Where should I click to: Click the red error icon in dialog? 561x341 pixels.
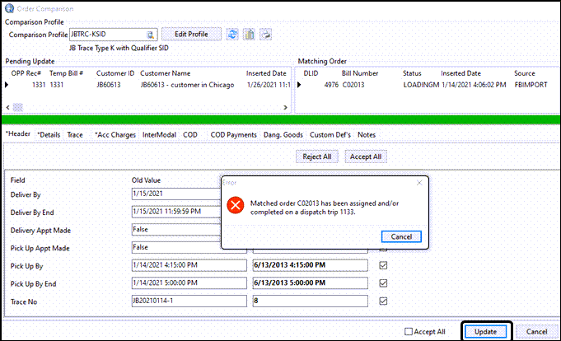(x=235, y=205)
